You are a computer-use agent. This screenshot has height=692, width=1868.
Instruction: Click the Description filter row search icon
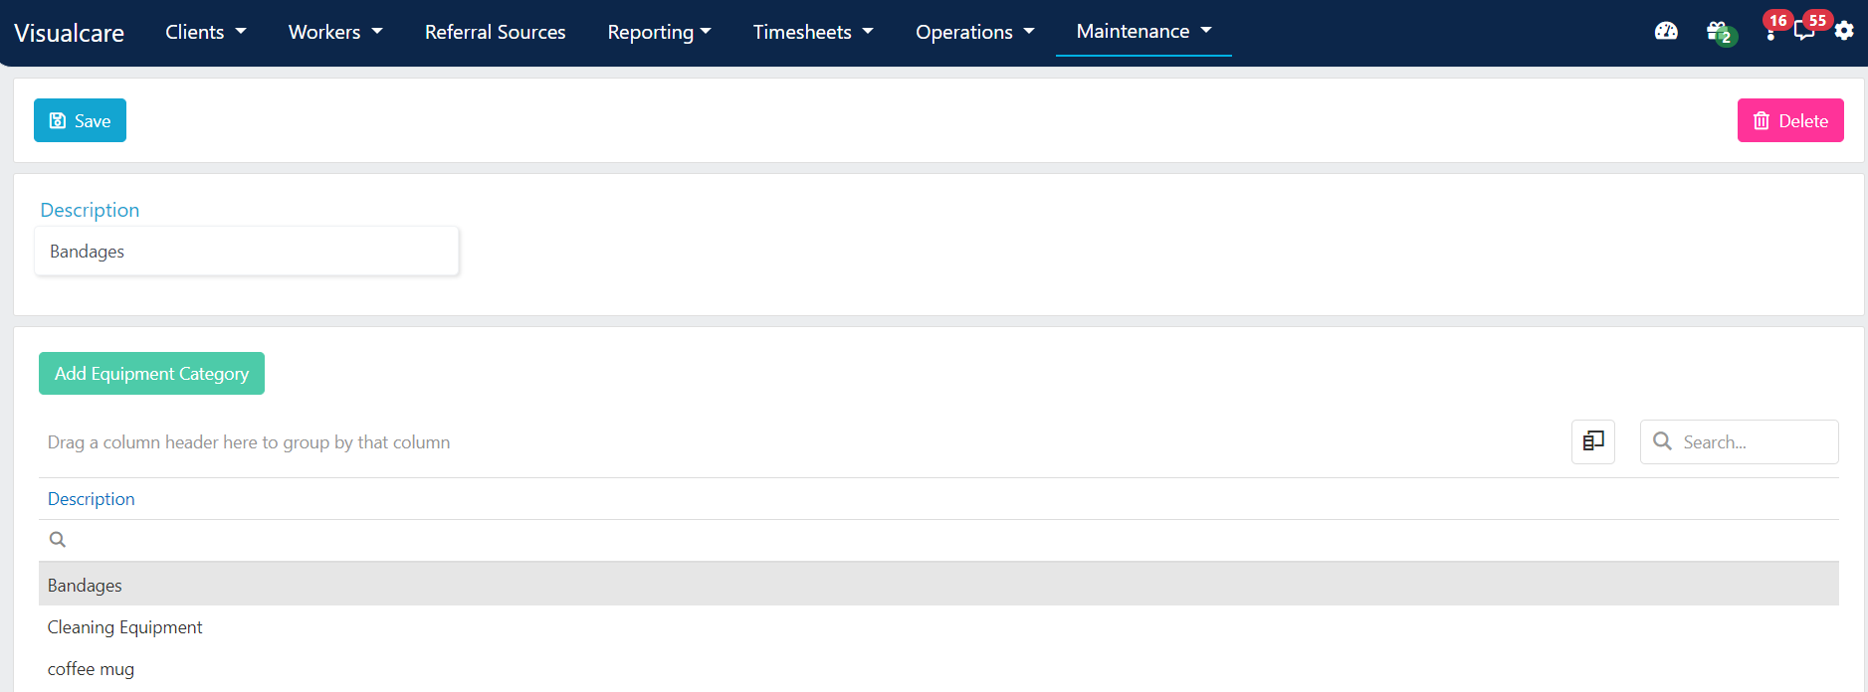click(x=58, y=540)
